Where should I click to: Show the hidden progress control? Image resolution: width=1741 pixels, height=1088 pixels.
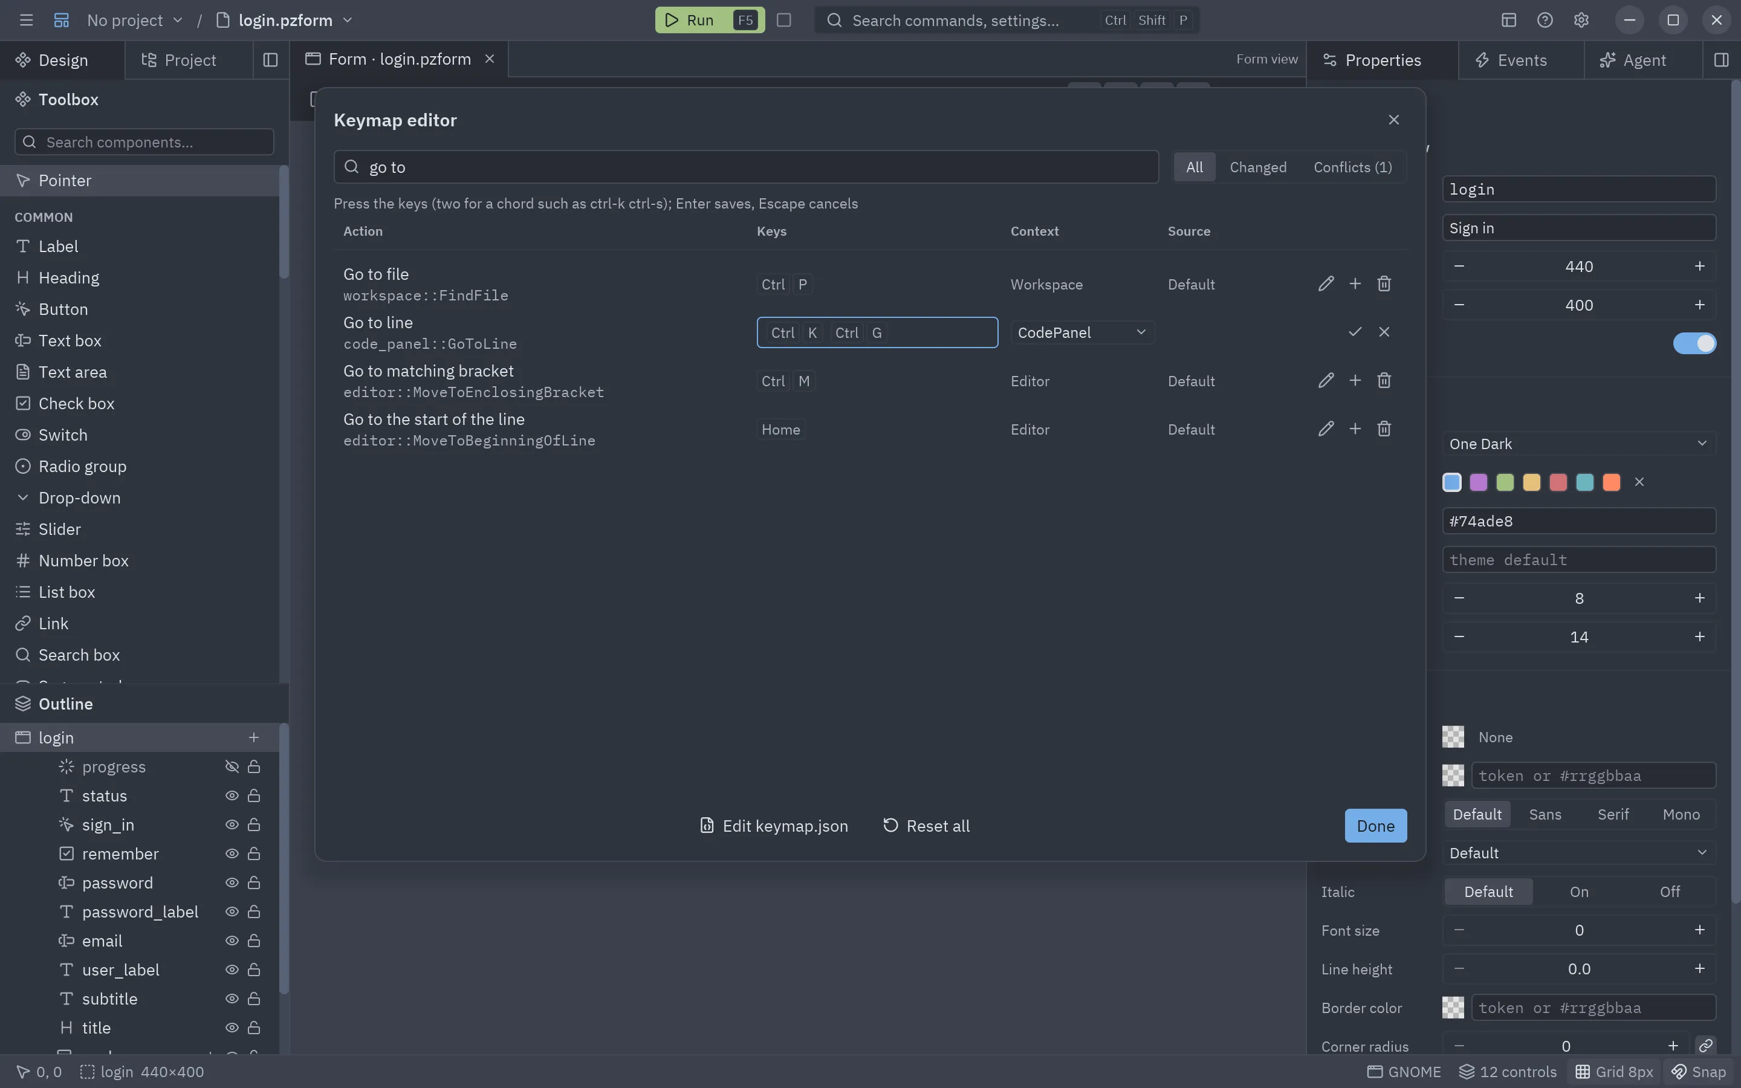pyautogui.click(x=232, y=767)
